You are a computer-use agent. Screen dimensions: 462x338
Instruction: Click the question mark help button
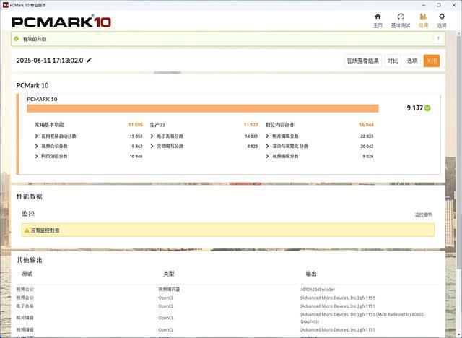pyautogui.click(x=438, y=38)
